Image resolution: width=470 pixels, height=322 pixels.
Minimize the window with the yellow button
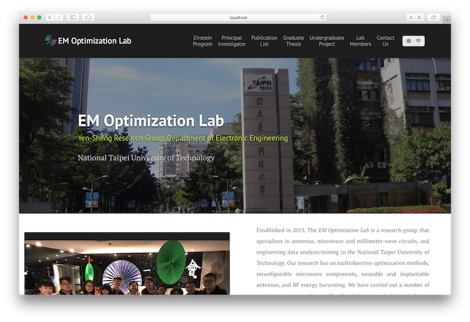click(32, 17)
